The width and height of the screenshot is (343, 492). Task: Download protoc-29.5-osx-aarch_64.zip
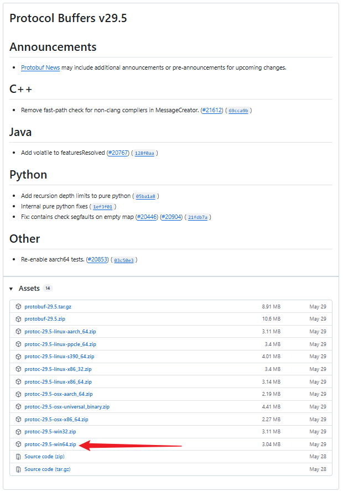tap(59, 394)
